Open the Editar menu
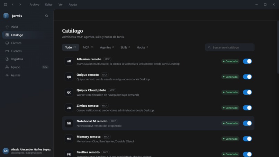 (x=49, y=5)
